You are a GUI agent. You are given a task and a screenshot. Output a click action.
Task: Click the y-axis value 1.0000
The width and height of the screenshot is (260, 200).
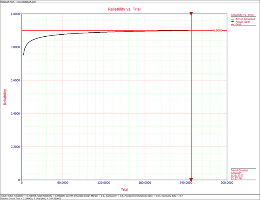pos(15,14)
